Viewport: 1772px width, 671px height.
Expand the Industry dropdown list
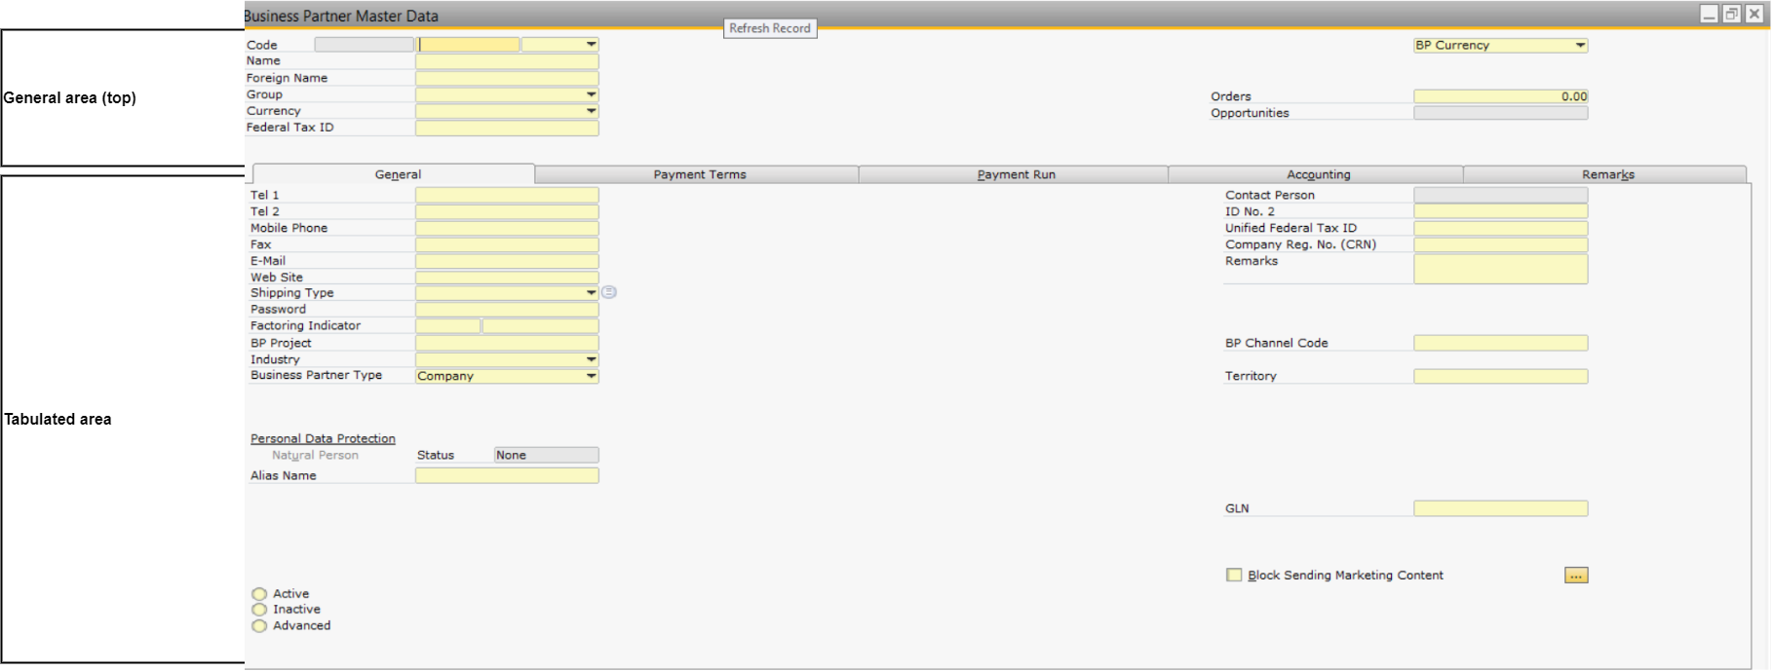point(591,359)
